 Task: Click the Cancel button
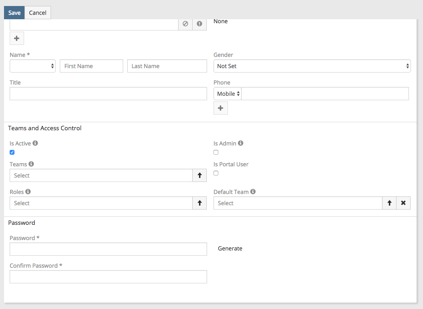pyautogui.click(x=38, y=13)
